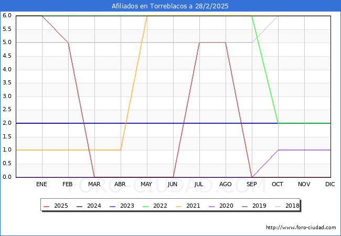Click the 5.5 y-axis value

(x=7, y=29)
